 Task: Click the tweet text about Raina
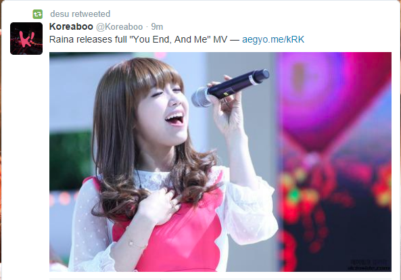click(176, 39)
